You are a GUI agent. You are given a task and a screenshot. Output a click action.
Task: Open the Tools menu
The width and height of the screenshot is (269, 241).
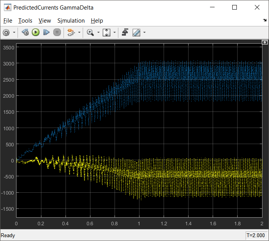pyautogui.click(x=25, y=21)
